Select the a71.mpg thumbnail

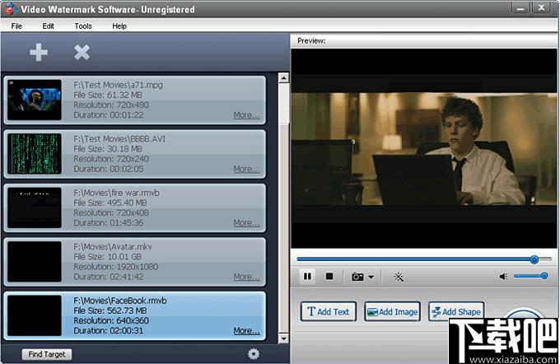pyautogui.click(x=35, y=100)
